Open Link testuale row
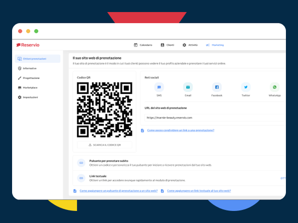This screenshot has height=223, width=298. click(179, 178)
